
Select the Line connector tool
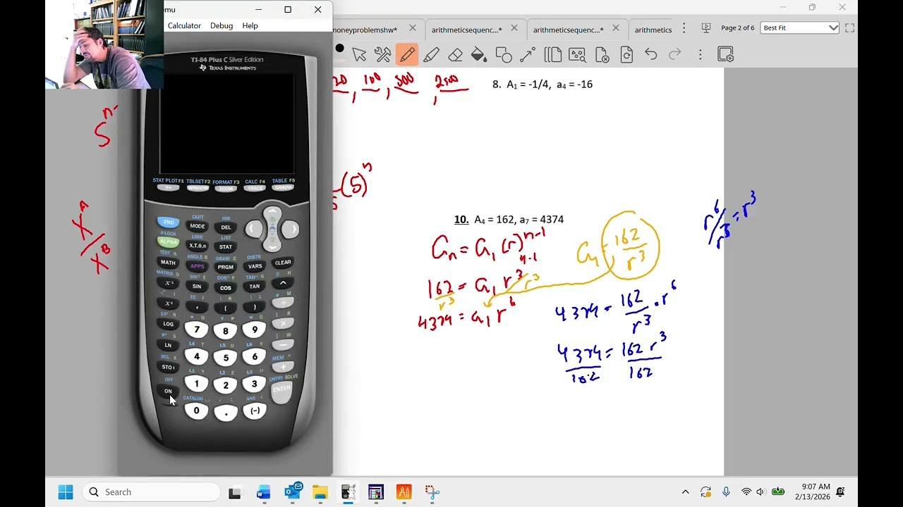click(x=528, y=54)
